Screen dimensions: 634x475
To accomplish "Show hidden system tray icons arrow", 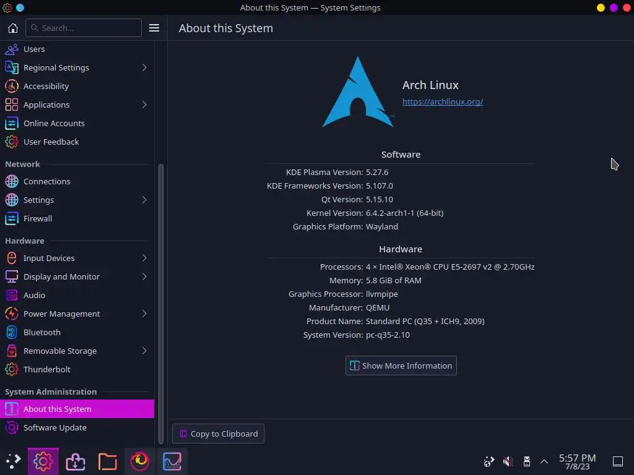I will pyautogui.click(x=544, y=461).
